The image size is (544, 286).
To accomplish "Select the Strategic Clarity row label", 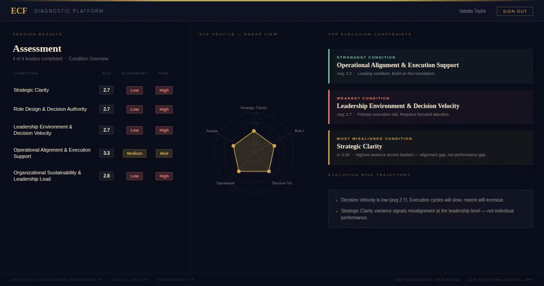I will (31, 90).
